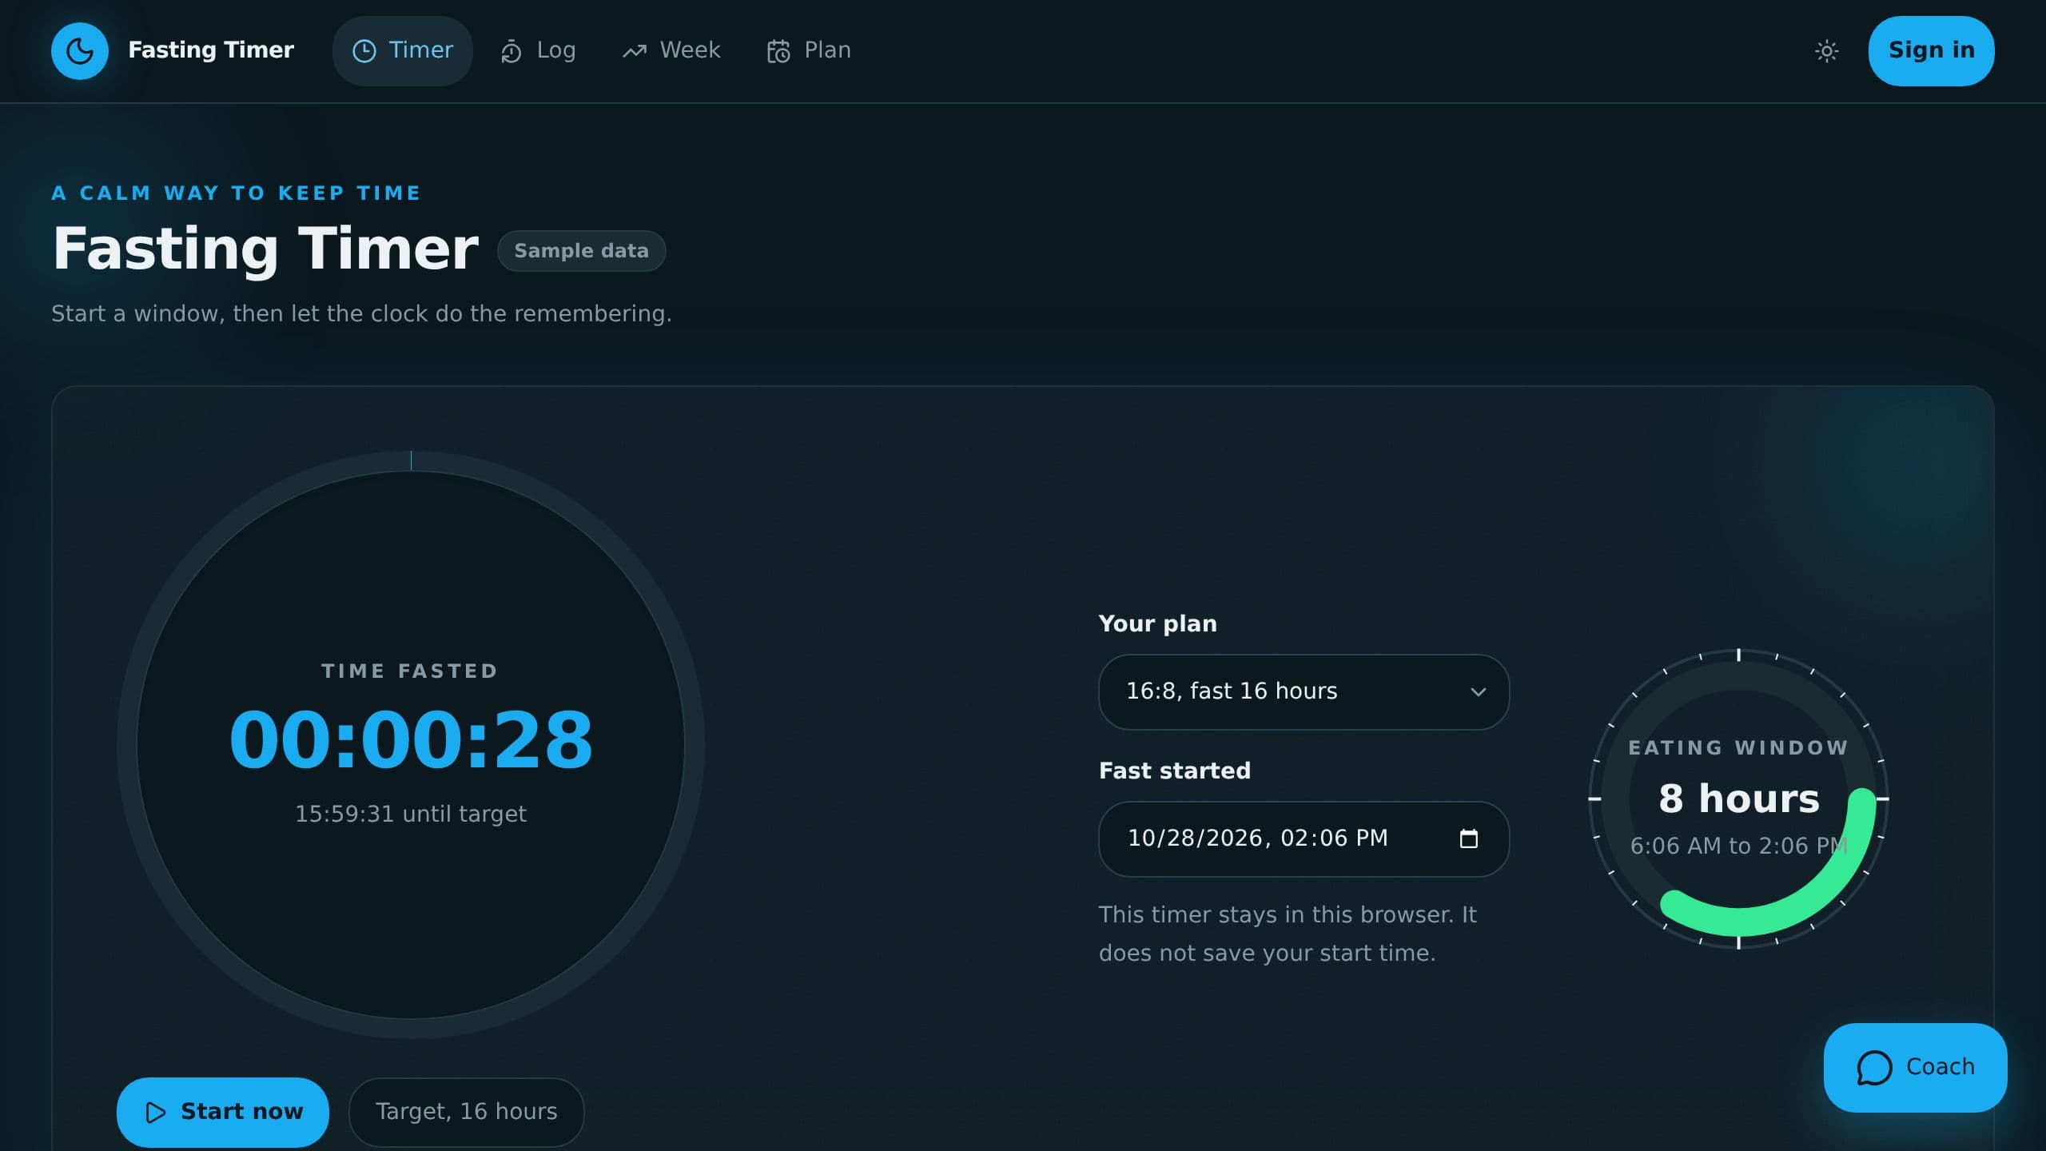Screen dimensions: 2046x1151
Task: Click the 00:00:28 time fasted readout
Action: click(411, 740)
